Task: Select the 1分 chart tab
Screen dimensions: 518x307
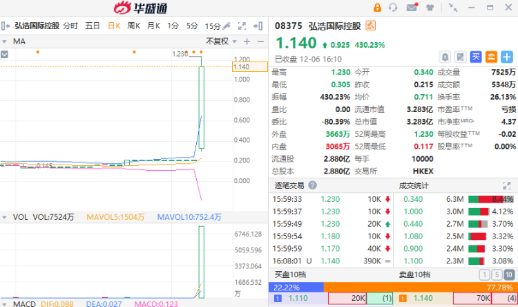Action: (173, 26)
